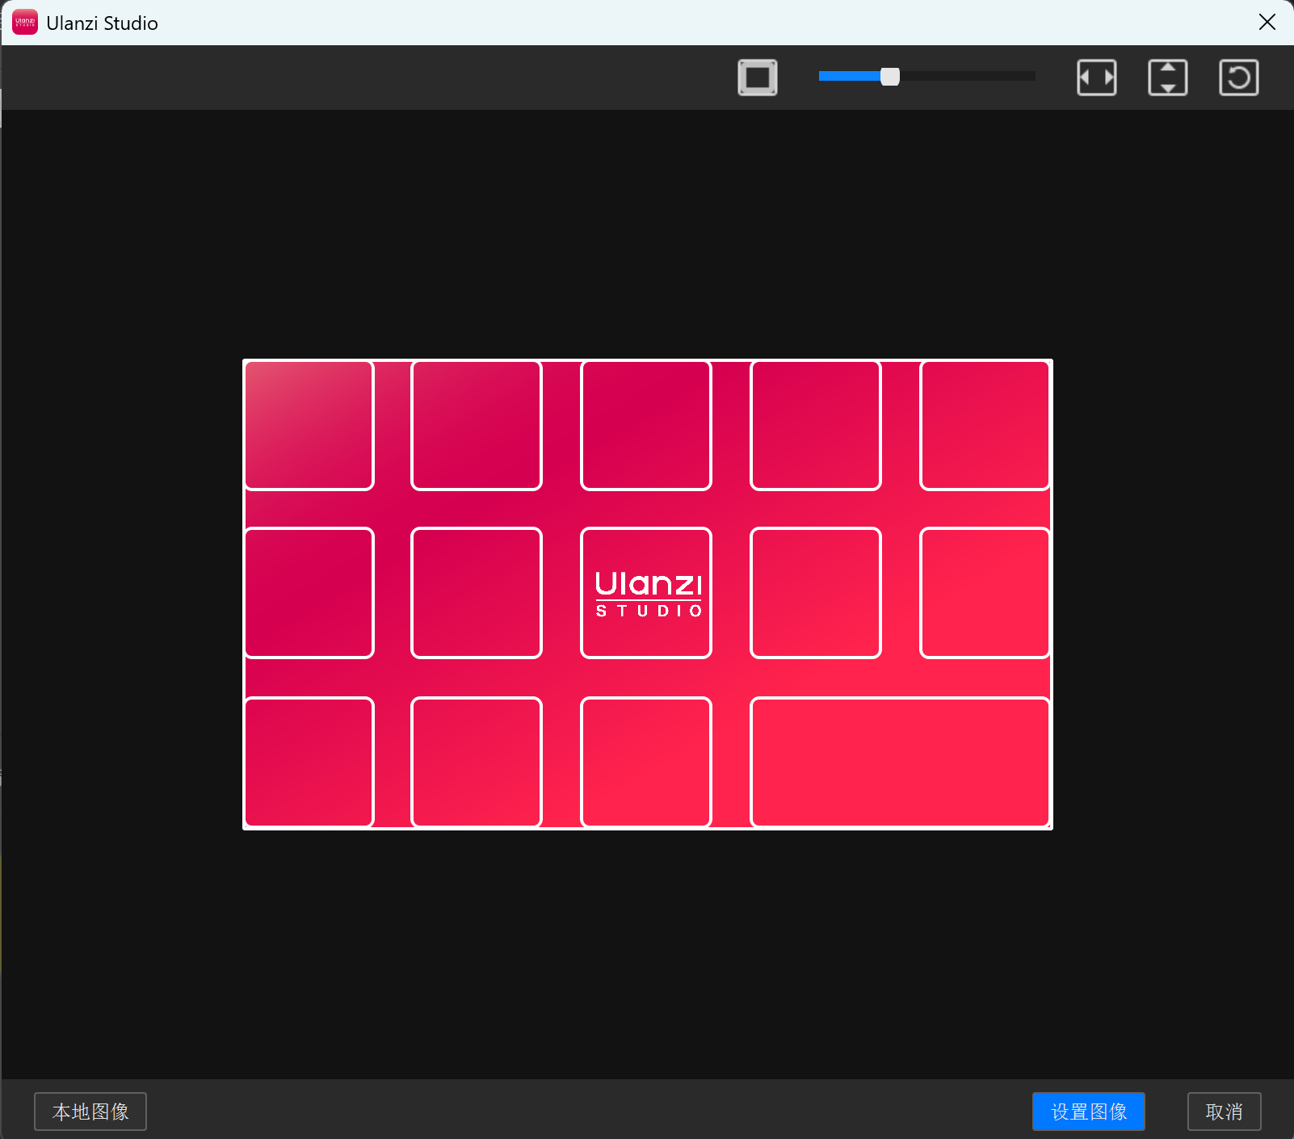1294x1139 pixels.
Task: Select the lighter top-left tile in preview
Action: 309,425
